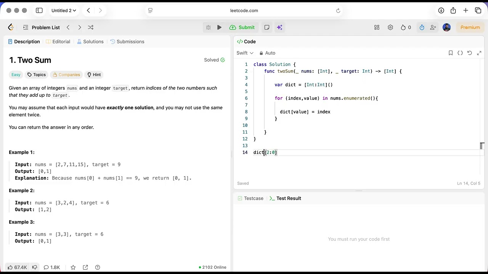Reset code to default with revert icon
This screenshot has width=488, height=274.
470,53
